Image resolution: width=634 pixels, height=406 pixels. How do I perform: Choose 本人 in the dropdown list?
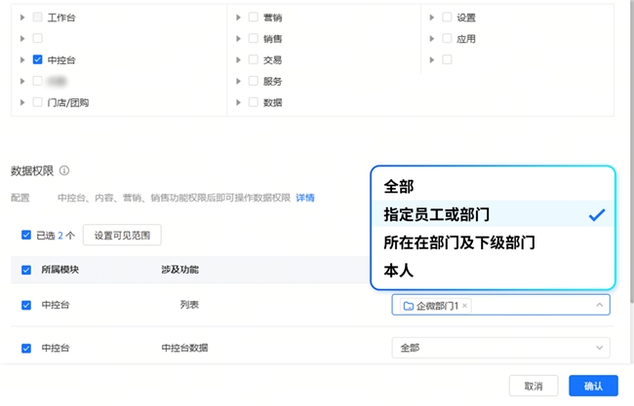click(493, 271)
